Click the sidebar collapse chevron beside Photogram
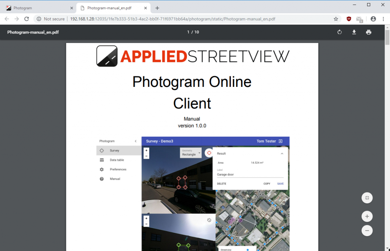The width and height of the screenshot is (390, 251). point(136,141)
